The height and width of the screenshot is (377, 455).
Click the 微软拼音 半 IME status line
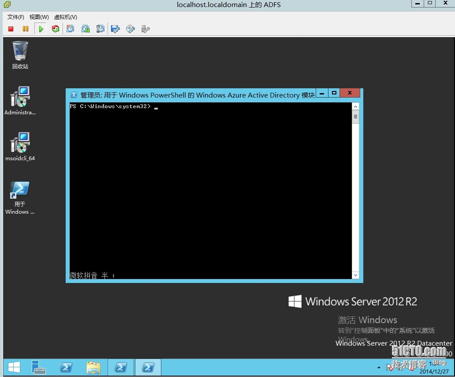coord(92,275)
